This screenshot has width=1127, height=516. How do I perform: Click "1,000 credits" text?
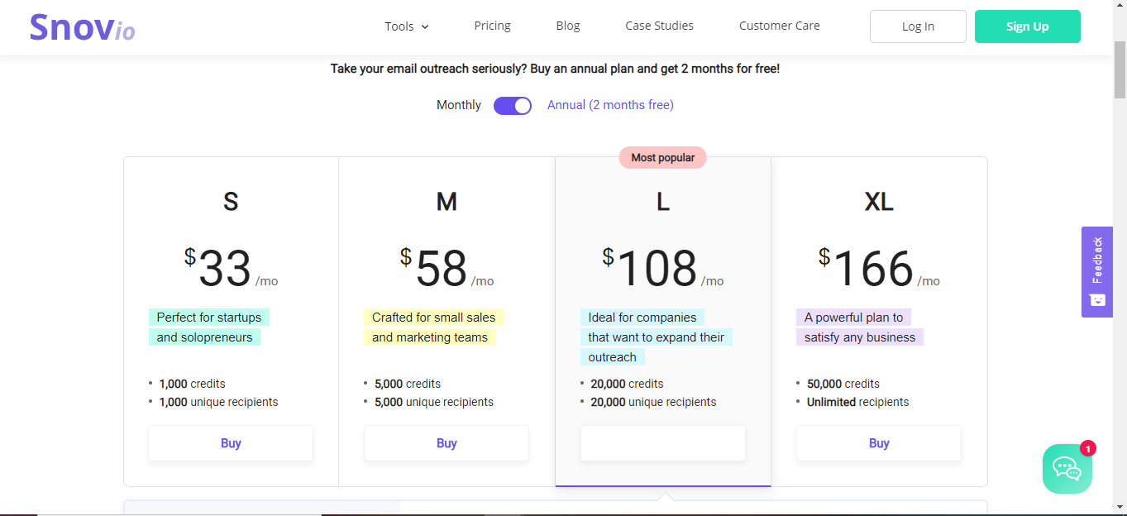[x=192, y=384]
